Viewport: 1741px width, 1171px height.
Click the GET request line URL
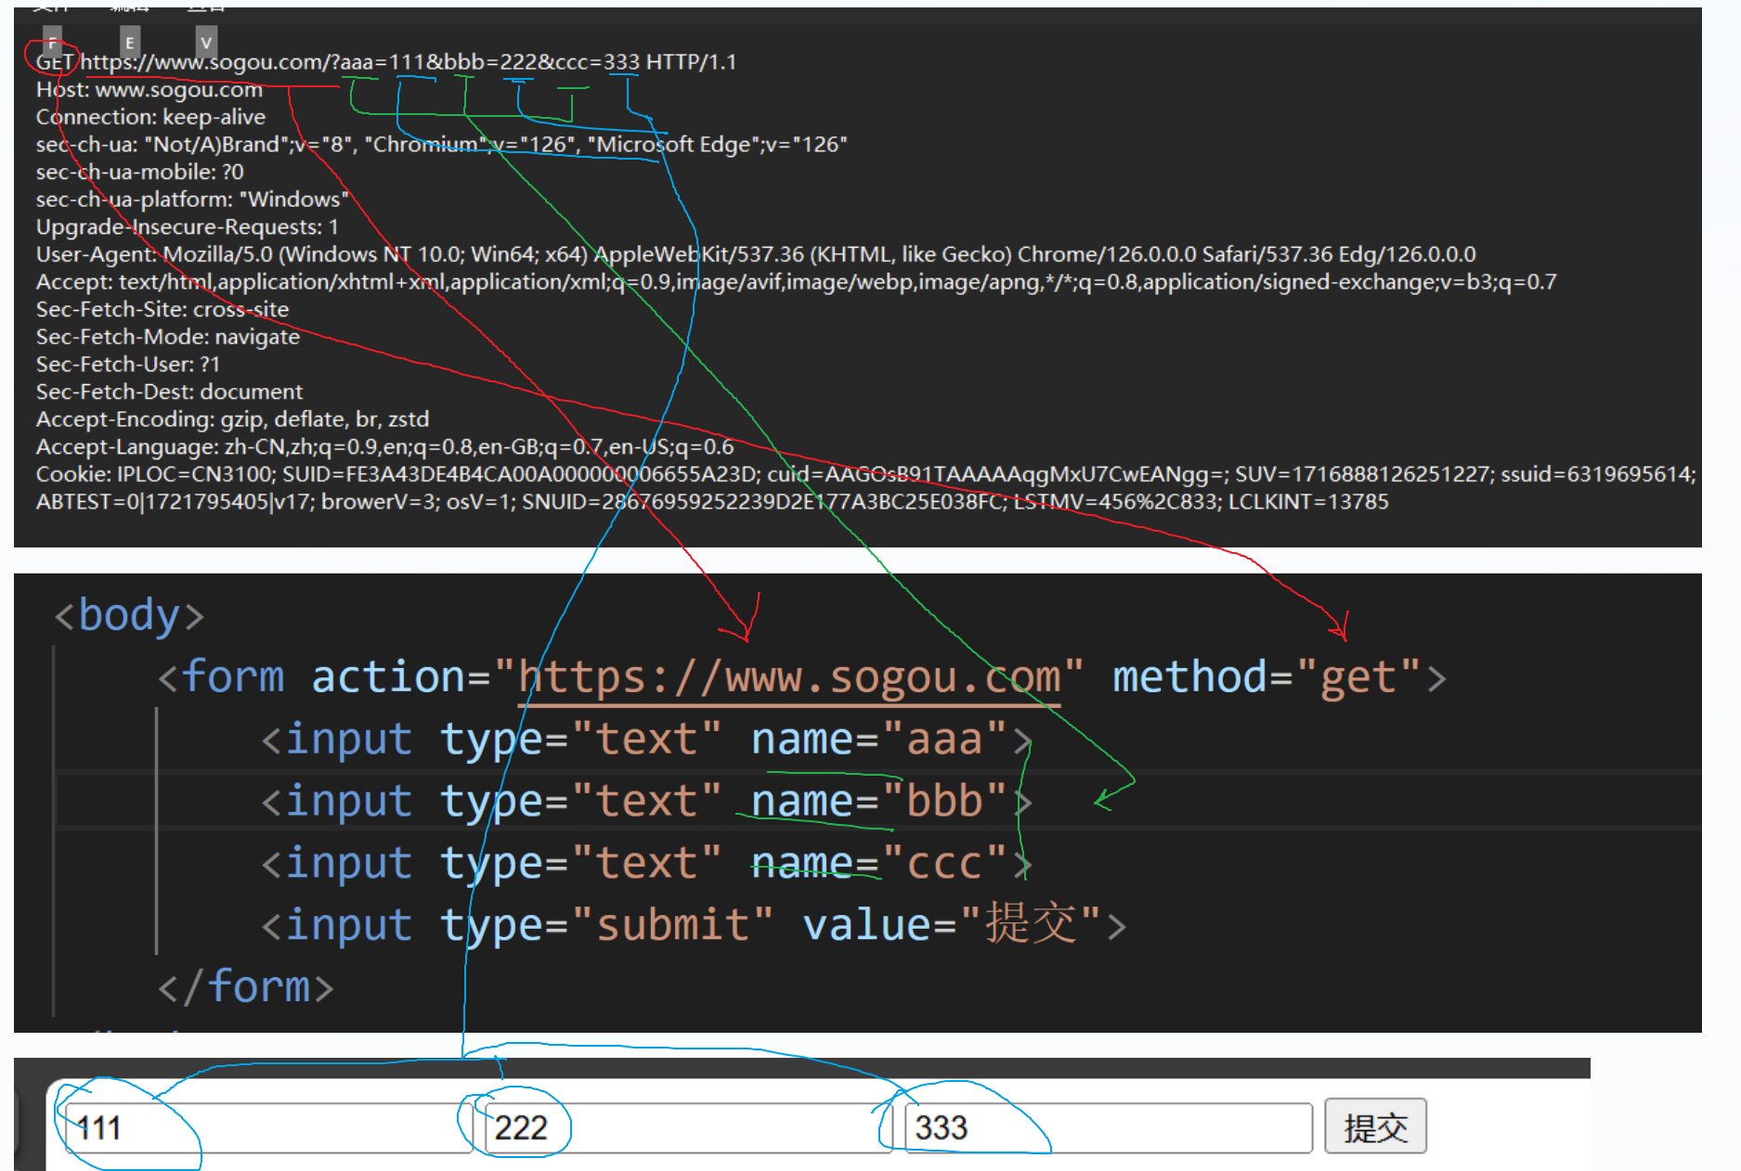[360, 62]
